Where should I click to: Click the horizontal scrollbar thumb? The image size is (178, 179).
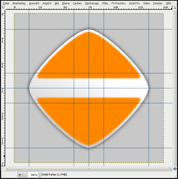click(x=89, y=169)
